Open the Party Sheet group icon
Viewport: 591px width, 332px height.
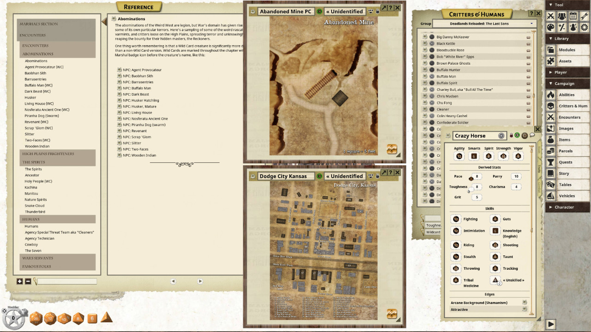click(562, 16)
